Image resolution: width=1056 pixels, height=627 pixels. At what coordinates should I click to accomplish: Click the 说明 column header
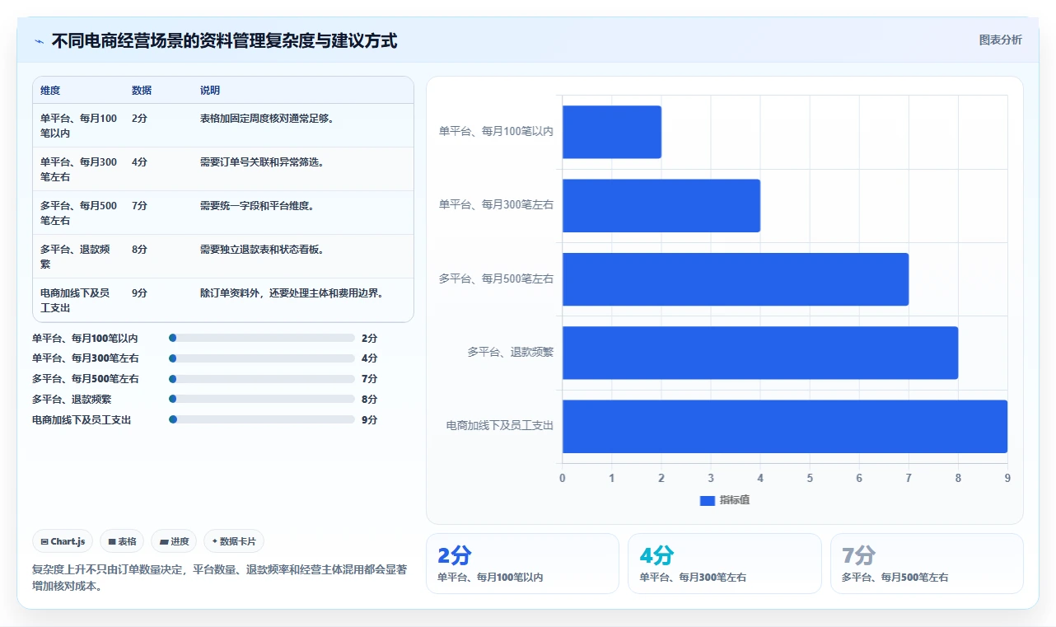click(210, 91)
